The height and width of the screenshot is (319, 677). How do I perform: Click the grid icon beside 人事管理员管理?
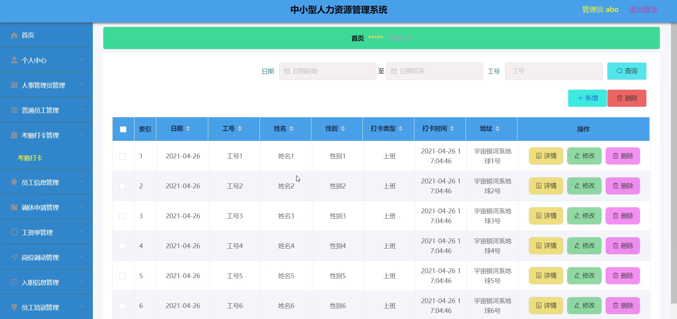(14, 85)
